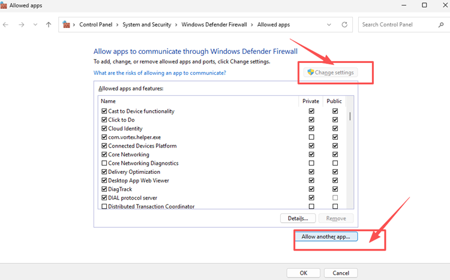
Task: Click Allow another app button
Action: 326,237
